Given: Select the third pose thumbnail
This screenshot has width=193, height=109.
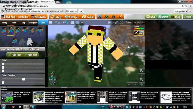Looking at the screenshot, I should point(17,31).
